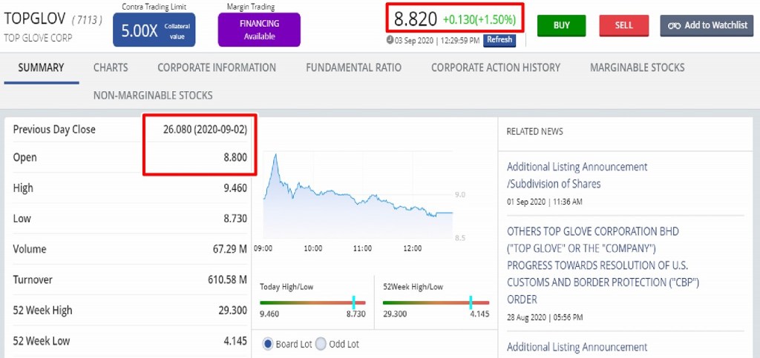760x358 pixels.
Task: Click the Today High/Low range marker
Action: click(x=354, y=302)
